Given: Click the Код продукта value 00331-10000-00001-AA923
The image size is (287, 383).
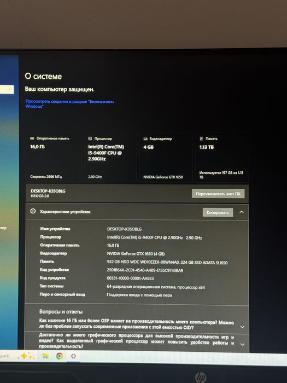Looking at the screenshot, I should click(x=130, y=278).
